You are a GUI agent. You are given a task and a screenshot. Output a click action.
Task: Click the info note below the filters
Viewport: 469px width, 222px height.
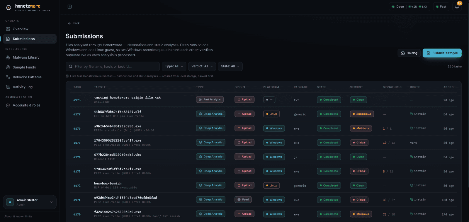pyautogui.click(x=140, y=76)
